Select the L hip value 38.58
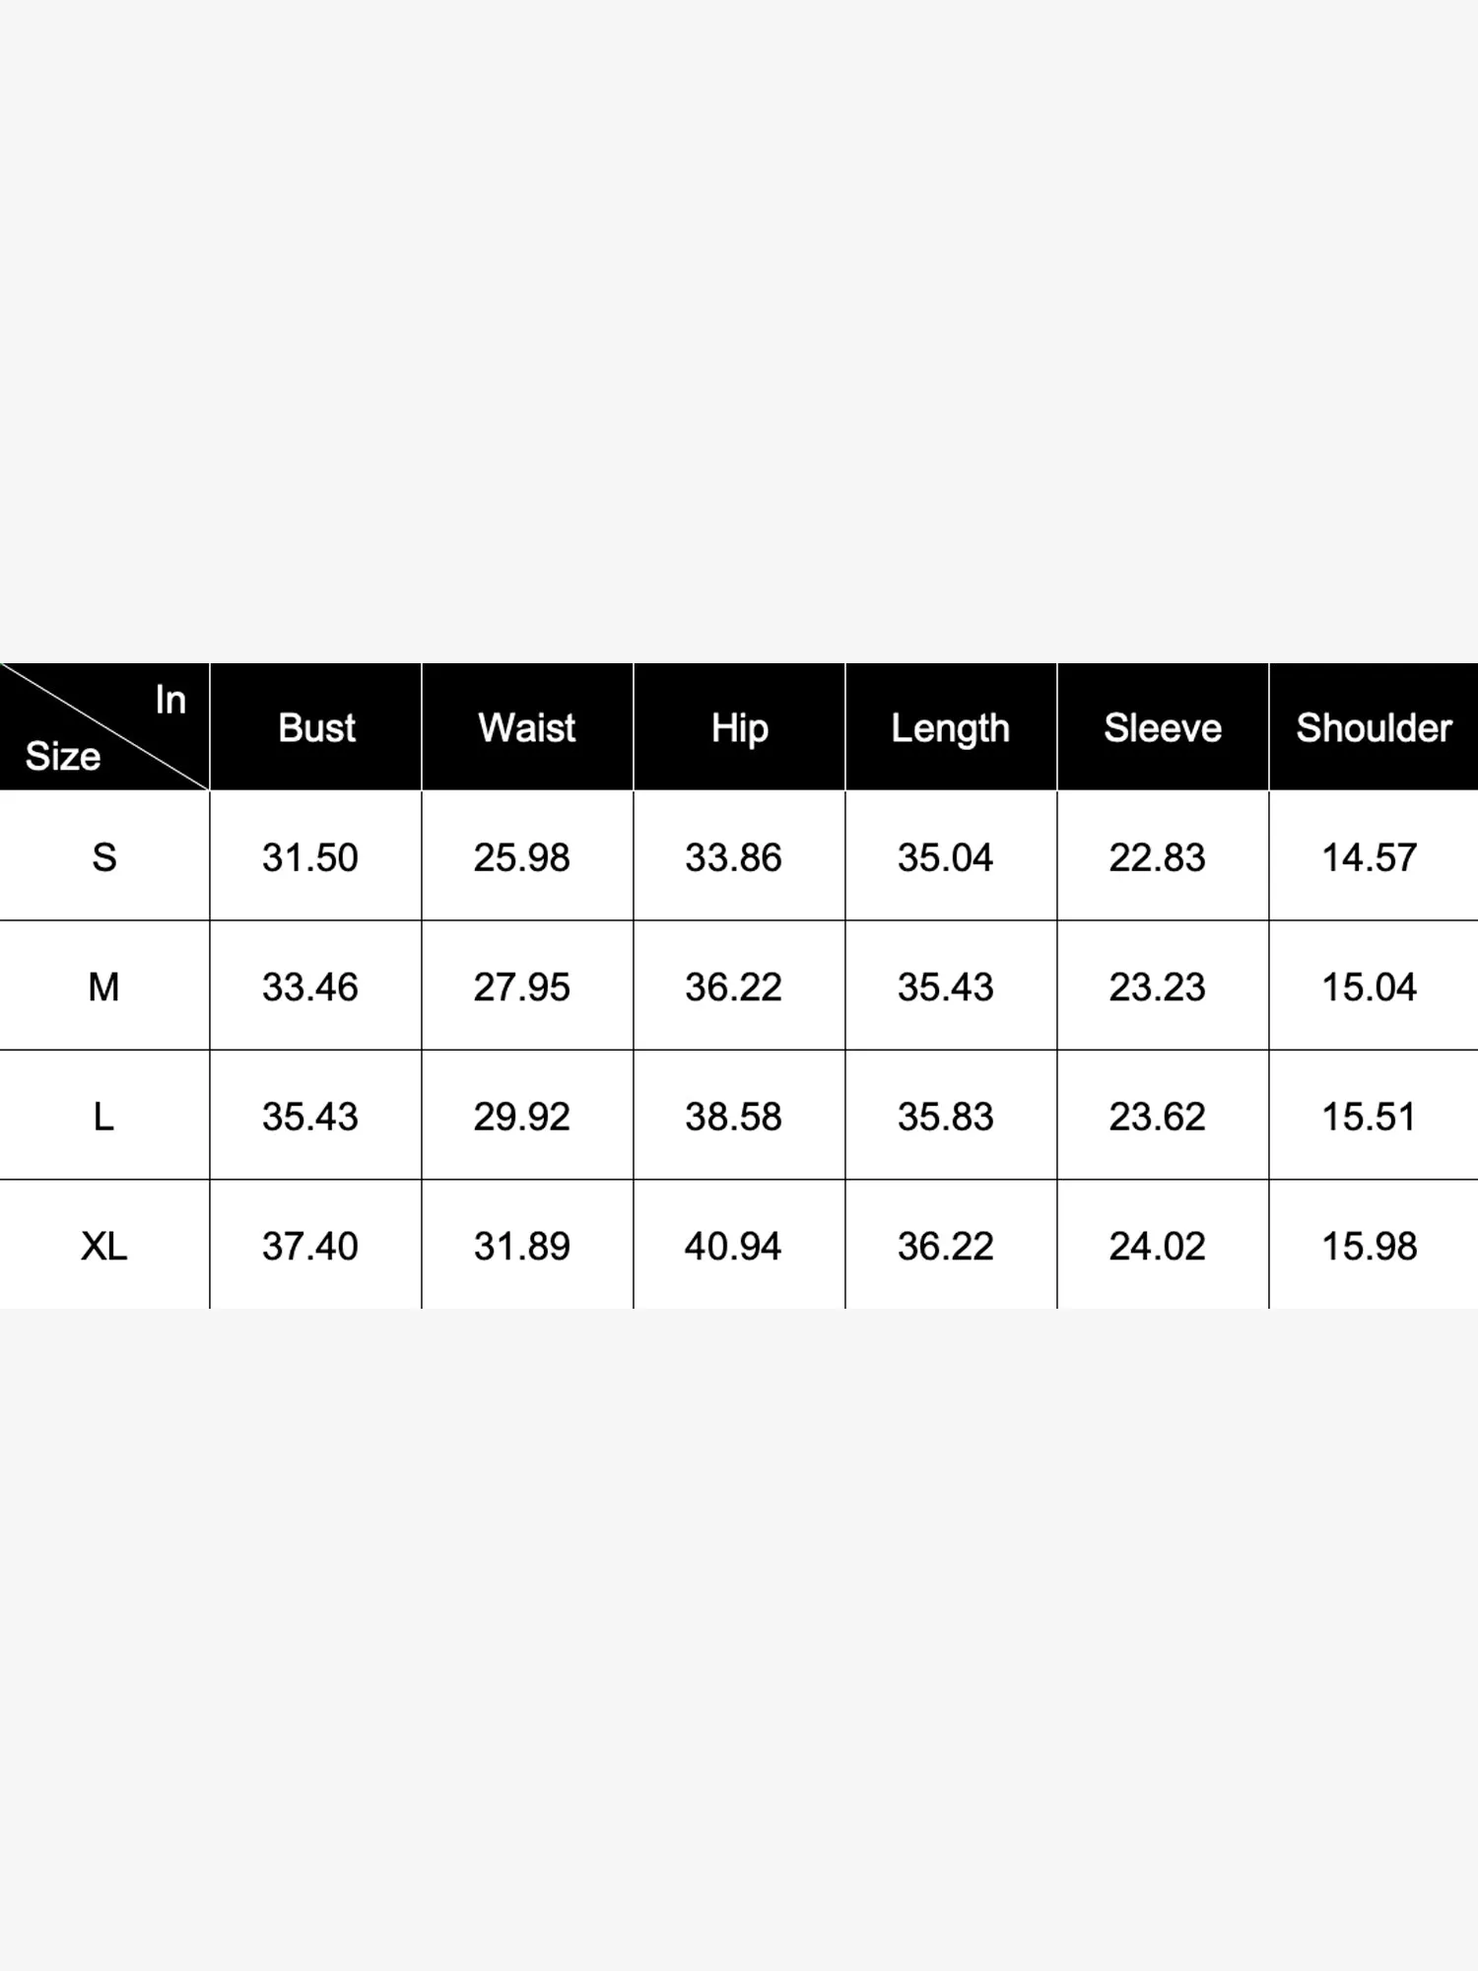The image size is (1478, 1971). pos(734,1117)
